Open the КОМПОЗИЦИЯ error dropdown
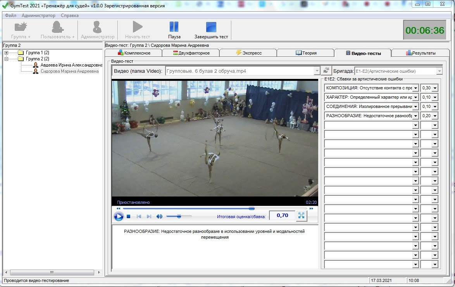 coord(415,88)
